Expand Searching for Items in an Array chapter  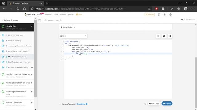tap(32, 92)
